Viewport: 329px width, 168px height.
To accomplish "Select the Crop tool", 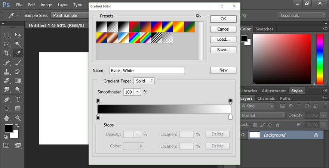I will pyautogui.click(x=7, y=53).
